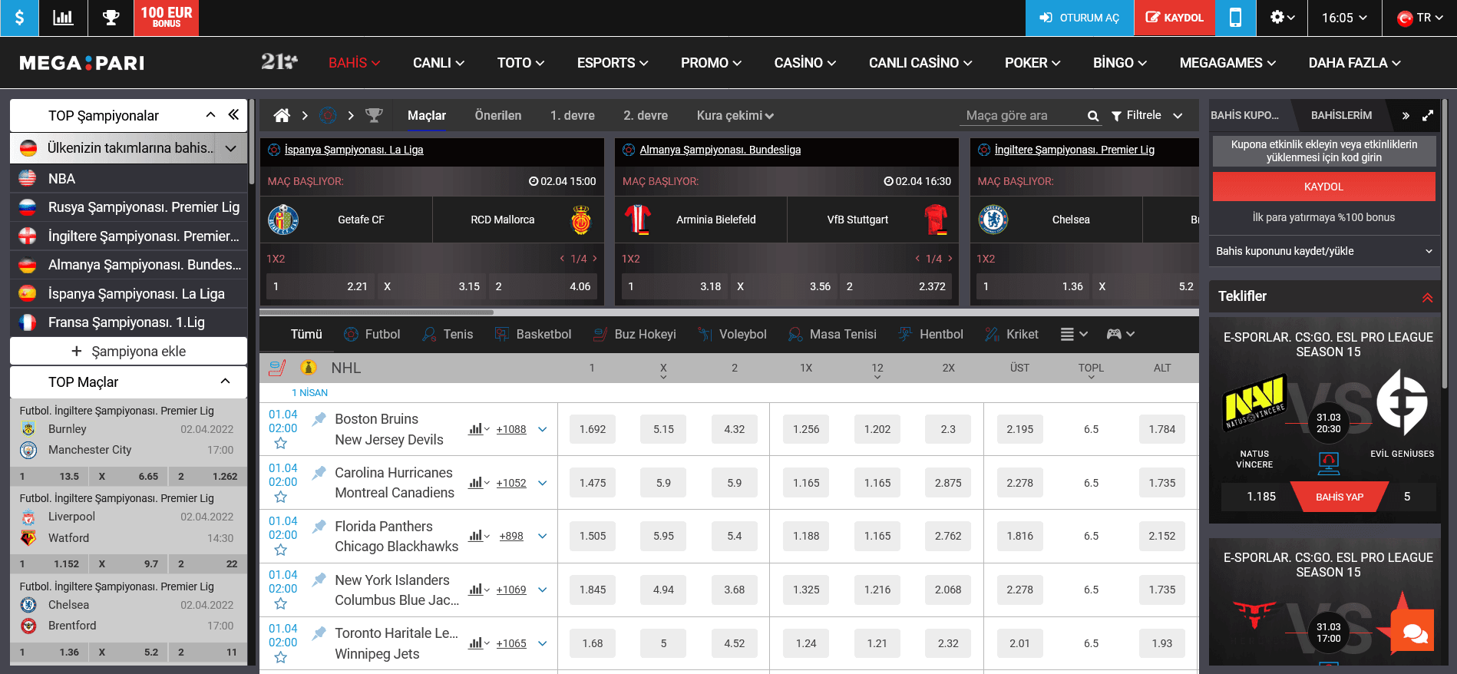Collapse the TOP Şampiyonalar panel
Screen dimensions: 1457x674
tap(210, 115)
